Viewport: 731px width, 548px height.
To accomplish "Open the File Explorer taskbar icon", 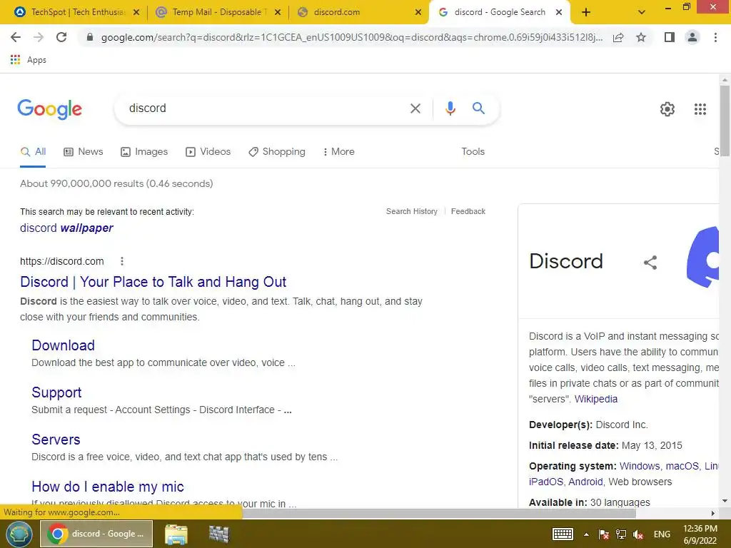I will tap(176, 534).
